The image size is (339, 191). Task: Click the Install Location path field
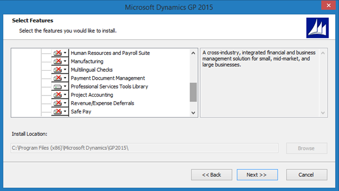click(145, 148)
